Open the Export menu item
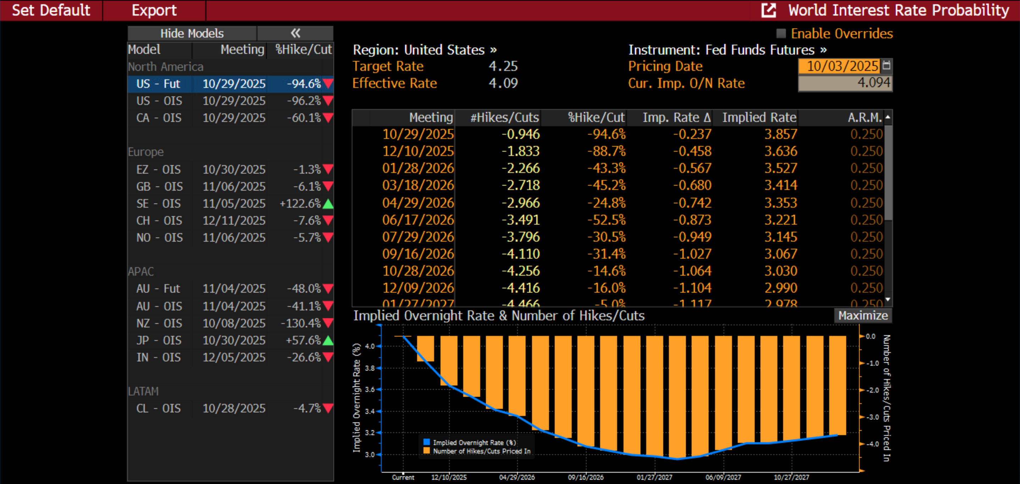The image size is (1020, 484). point(154,10)
